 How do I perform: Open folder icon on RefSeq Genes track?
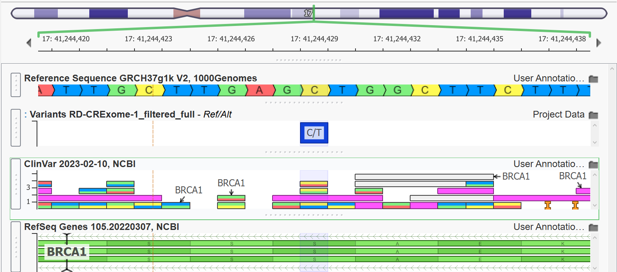pos(593,227)
